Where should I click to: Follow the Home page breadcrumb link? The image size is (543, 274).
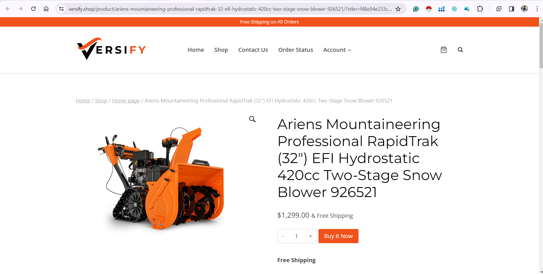click(x=126, y=101)
